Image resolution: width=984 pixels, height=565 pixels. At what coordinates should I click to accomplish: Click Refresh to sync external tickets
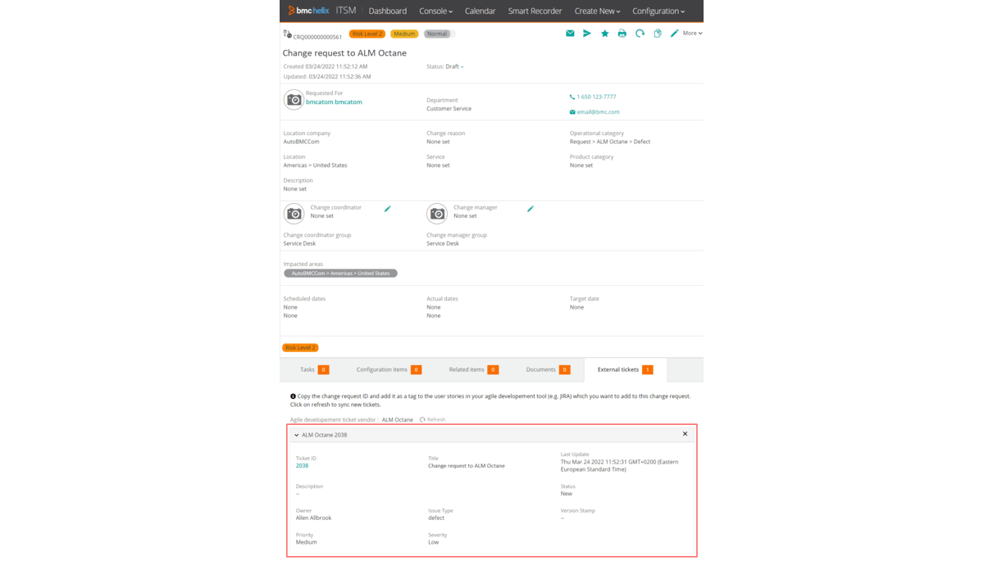[433, 419]
